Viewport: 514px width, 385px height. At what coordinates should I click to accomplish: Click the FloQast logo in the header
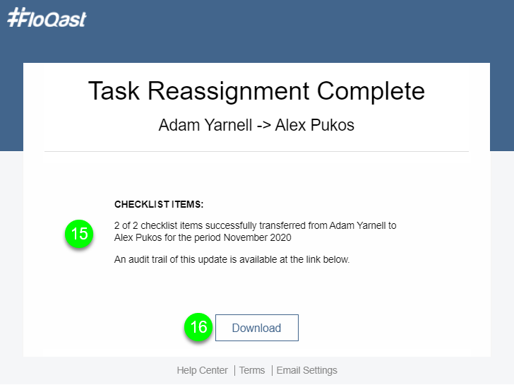47,18
